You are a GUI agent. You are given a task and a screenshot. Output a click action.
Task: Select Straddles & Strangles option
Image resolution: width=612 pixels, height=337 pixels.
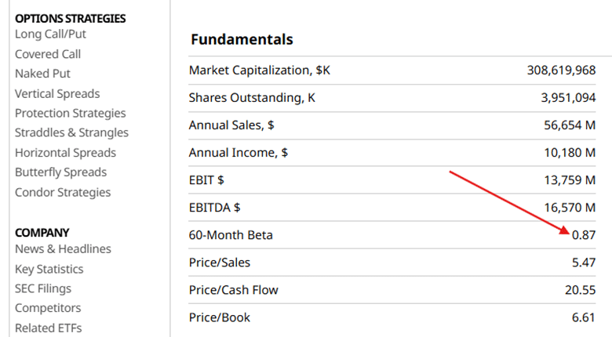pos(71,132)
